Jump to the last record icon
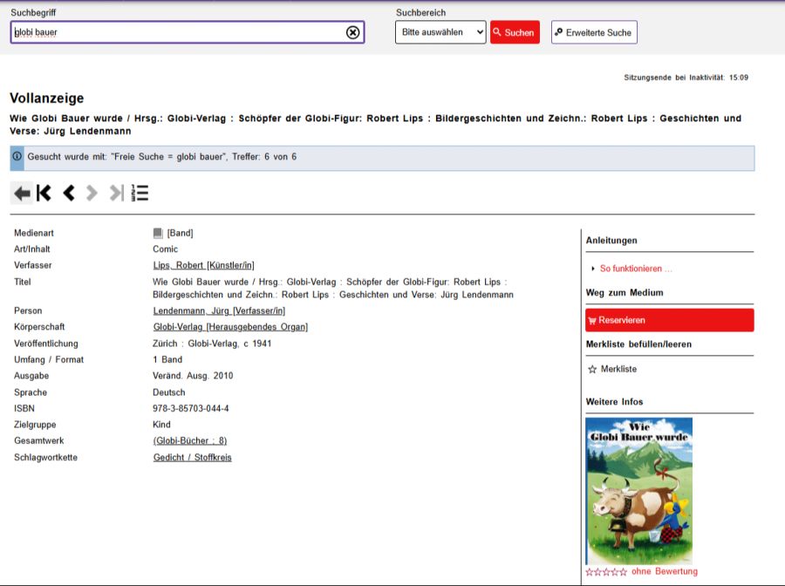This screenshot has width=785, height=586. click(115, 193)
